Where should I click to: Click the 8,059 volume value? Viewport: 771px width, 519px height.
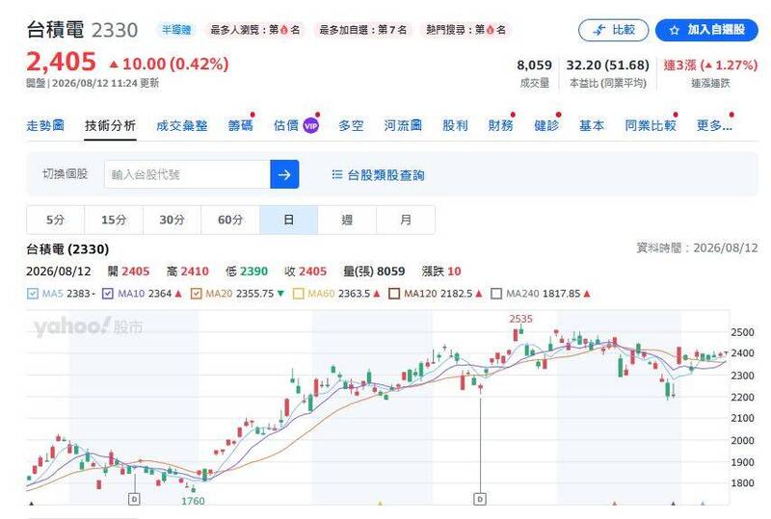pyautogui.click(x=534, y=65)
